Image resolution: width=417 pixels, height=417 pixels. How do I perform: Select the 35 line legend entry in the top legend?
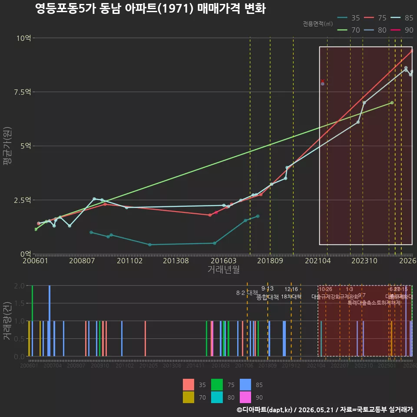[x=348, y=18]
